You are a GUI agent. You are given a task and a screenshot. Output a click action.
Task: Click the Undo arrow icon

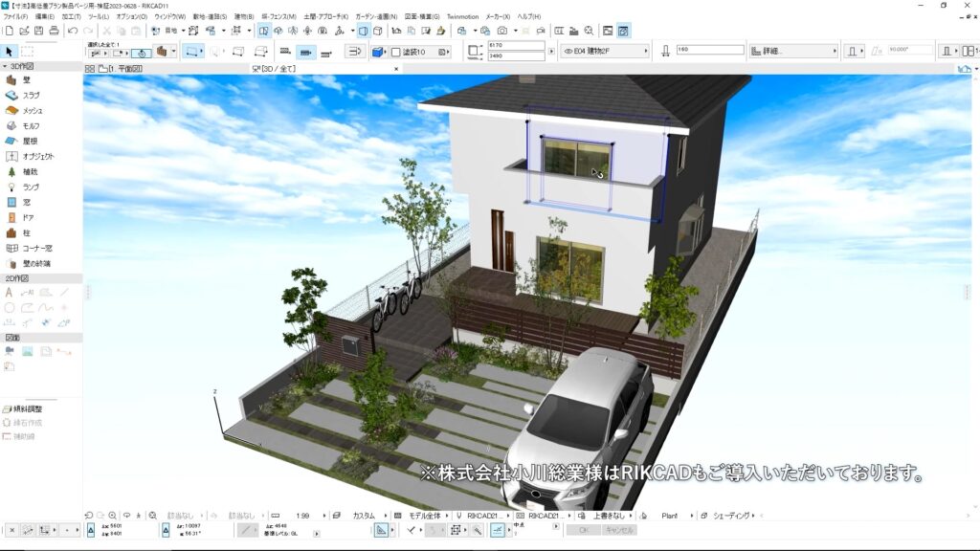[x=73, y=31]
